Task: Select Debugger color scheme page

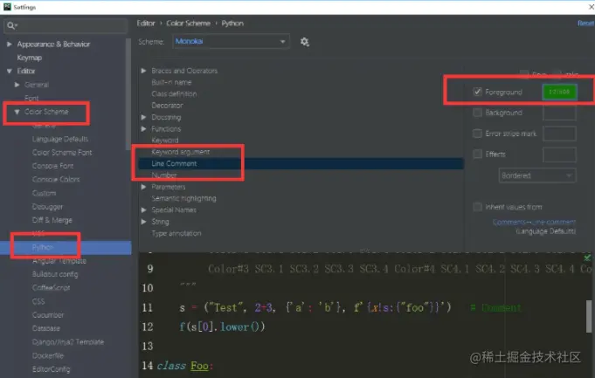Action: [x=47, y=207]
